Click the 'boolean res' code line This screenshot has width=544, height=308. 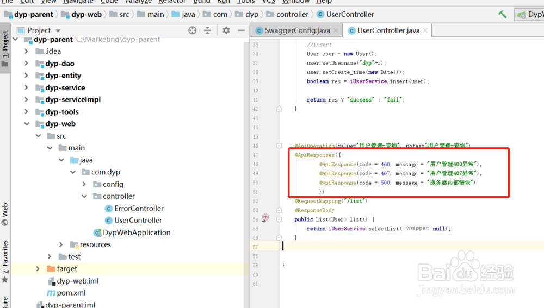[x=368, y=81]
